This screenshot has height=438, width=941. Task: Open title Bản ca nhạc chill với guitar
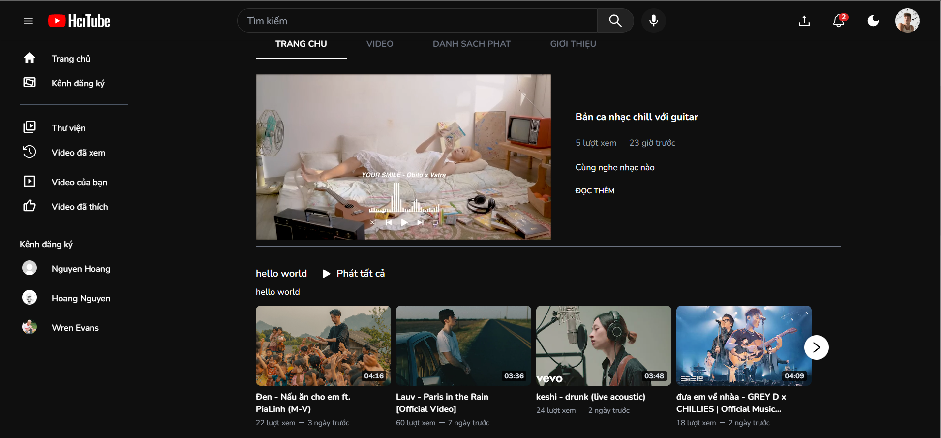point(637,117)
